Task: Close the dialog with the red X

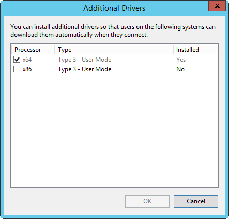Action: click(x=217, y=6)
